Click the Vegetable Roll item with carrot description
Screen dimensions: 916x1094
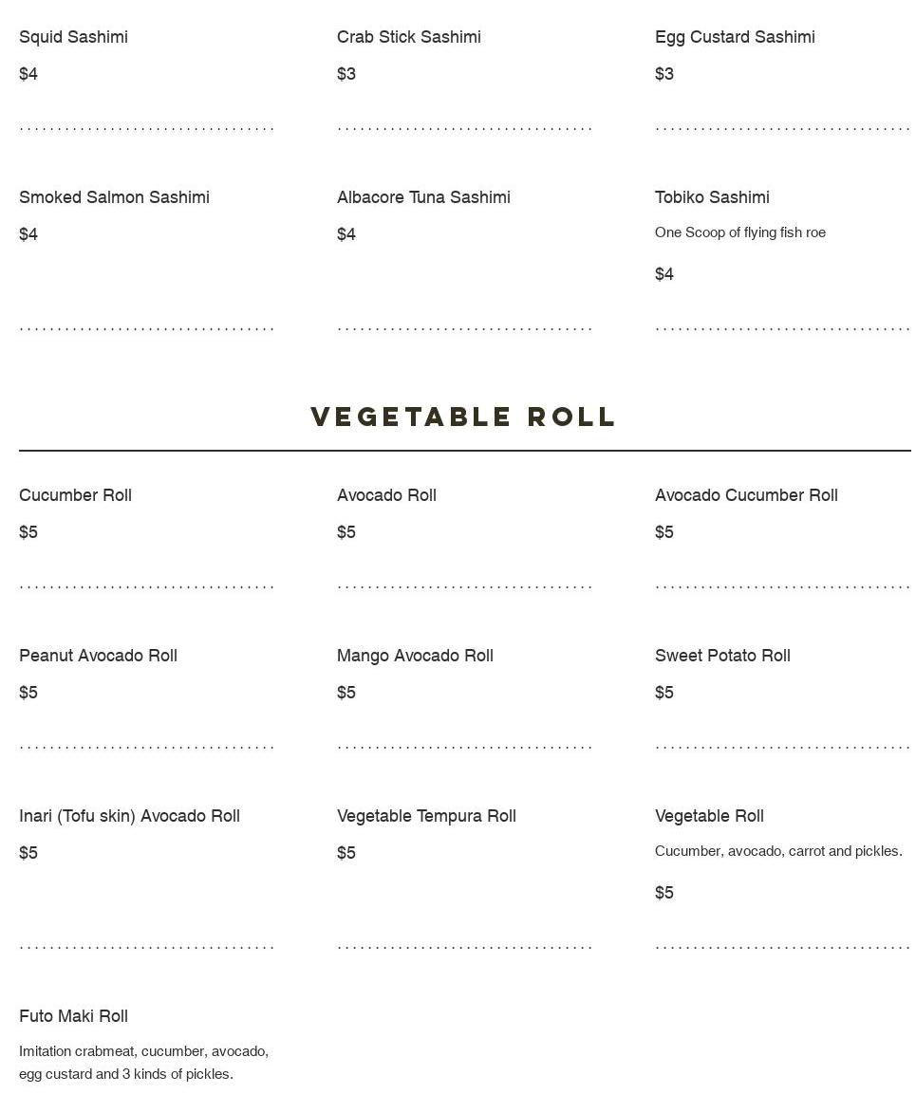(x=709, y=816)
